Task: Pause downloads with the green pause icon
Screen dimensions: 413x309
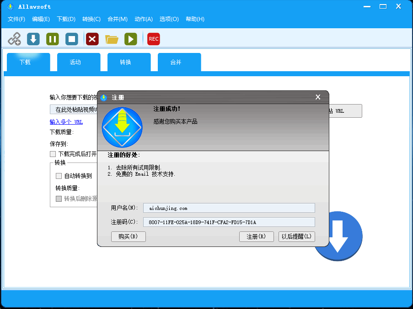Action: 53,39
